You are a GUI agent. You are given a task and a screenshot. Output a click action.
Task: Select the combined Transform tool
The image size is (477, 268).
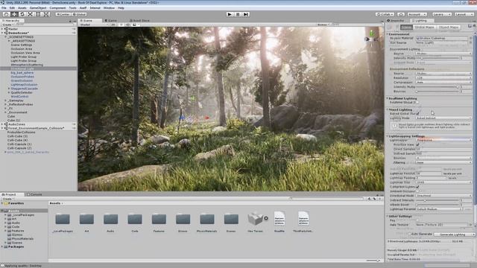click(46, 14)
